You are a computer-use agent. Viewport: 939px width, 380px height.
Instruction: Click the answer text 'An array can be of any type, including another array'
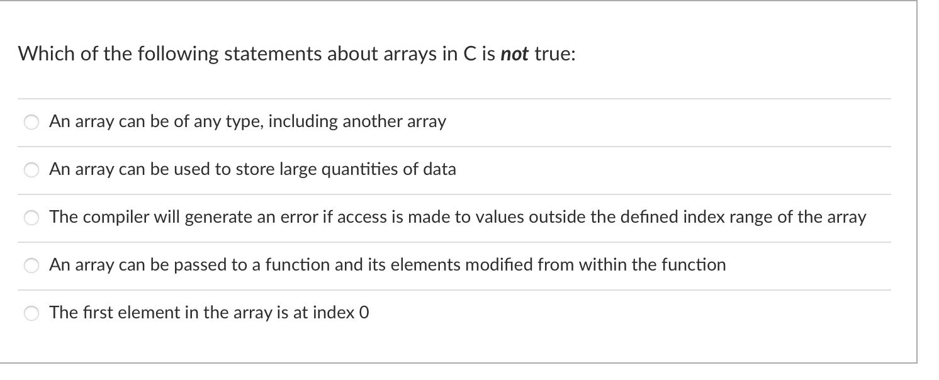(248, 121)
